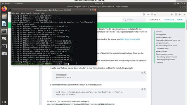Go to 'Verifying Git tags' section
Screen dimensions: 187x105
tap(161, 51)
